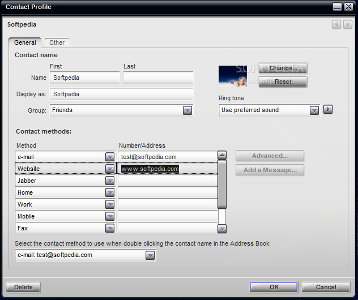Viewport: 358px width, 300px height.
Task: Minimize the Contact Profile window
Action: pyautogui.click(x=337, y=7)
